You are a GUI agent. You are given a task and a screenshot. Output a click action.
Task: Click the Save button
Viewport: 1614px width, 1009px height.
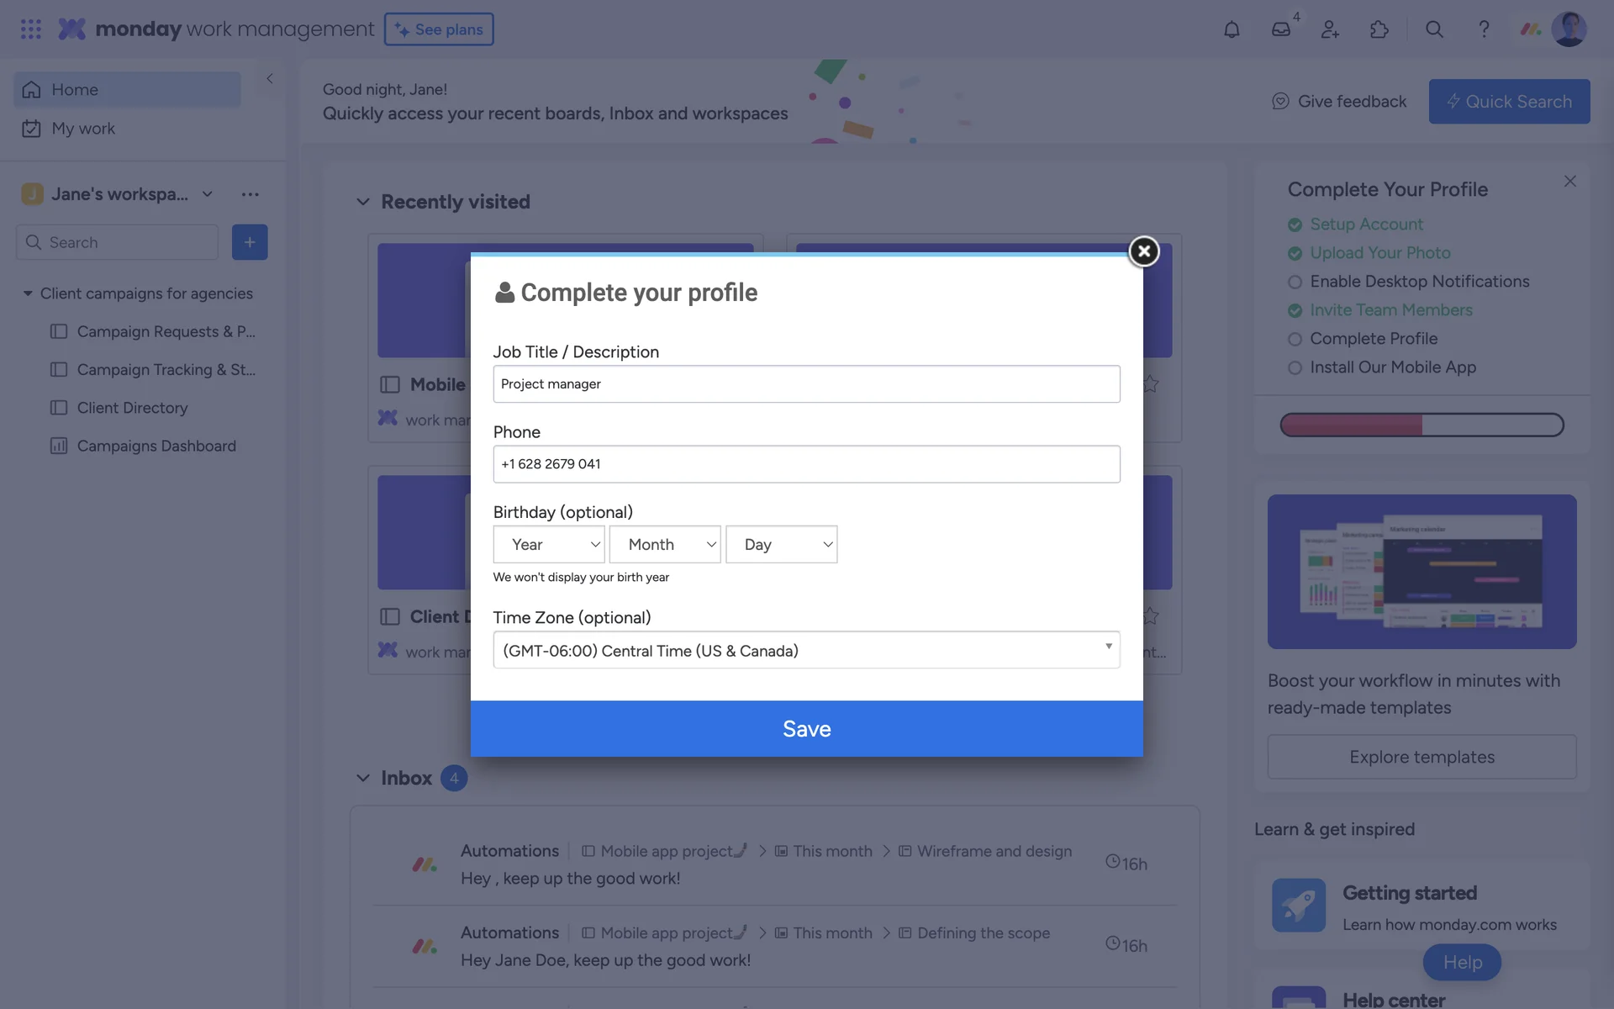pyautogui.click(x=806, y=728)
